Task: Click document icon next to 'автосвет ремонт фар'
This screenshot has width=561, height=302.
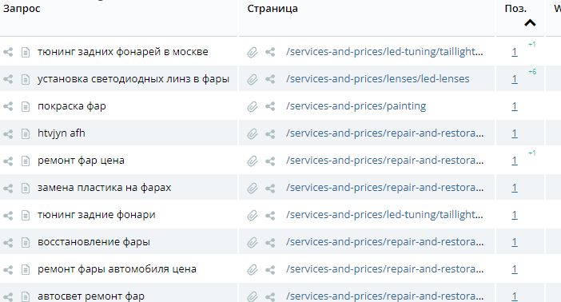Action: 26,296
